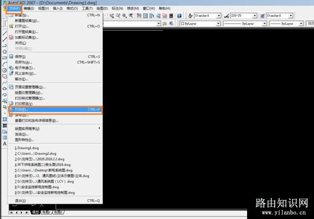Open the QuickCalc calculator icon

tap(171, 16)
